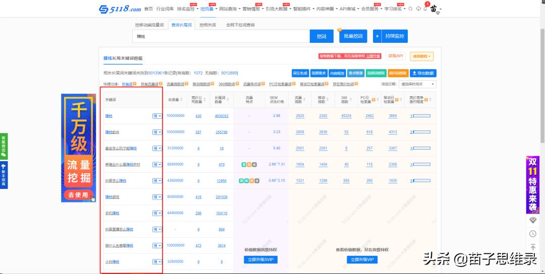Screen dimensions: 545x274
Task: Click the help icon next to PC日检索量词 filter
Action: [294, 84]
